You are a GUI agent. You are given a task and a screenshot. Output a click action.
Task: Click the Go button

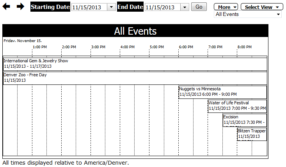tap(199, 7)
